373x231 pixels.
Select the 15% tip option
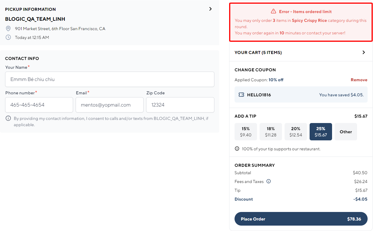pos(246,132)
